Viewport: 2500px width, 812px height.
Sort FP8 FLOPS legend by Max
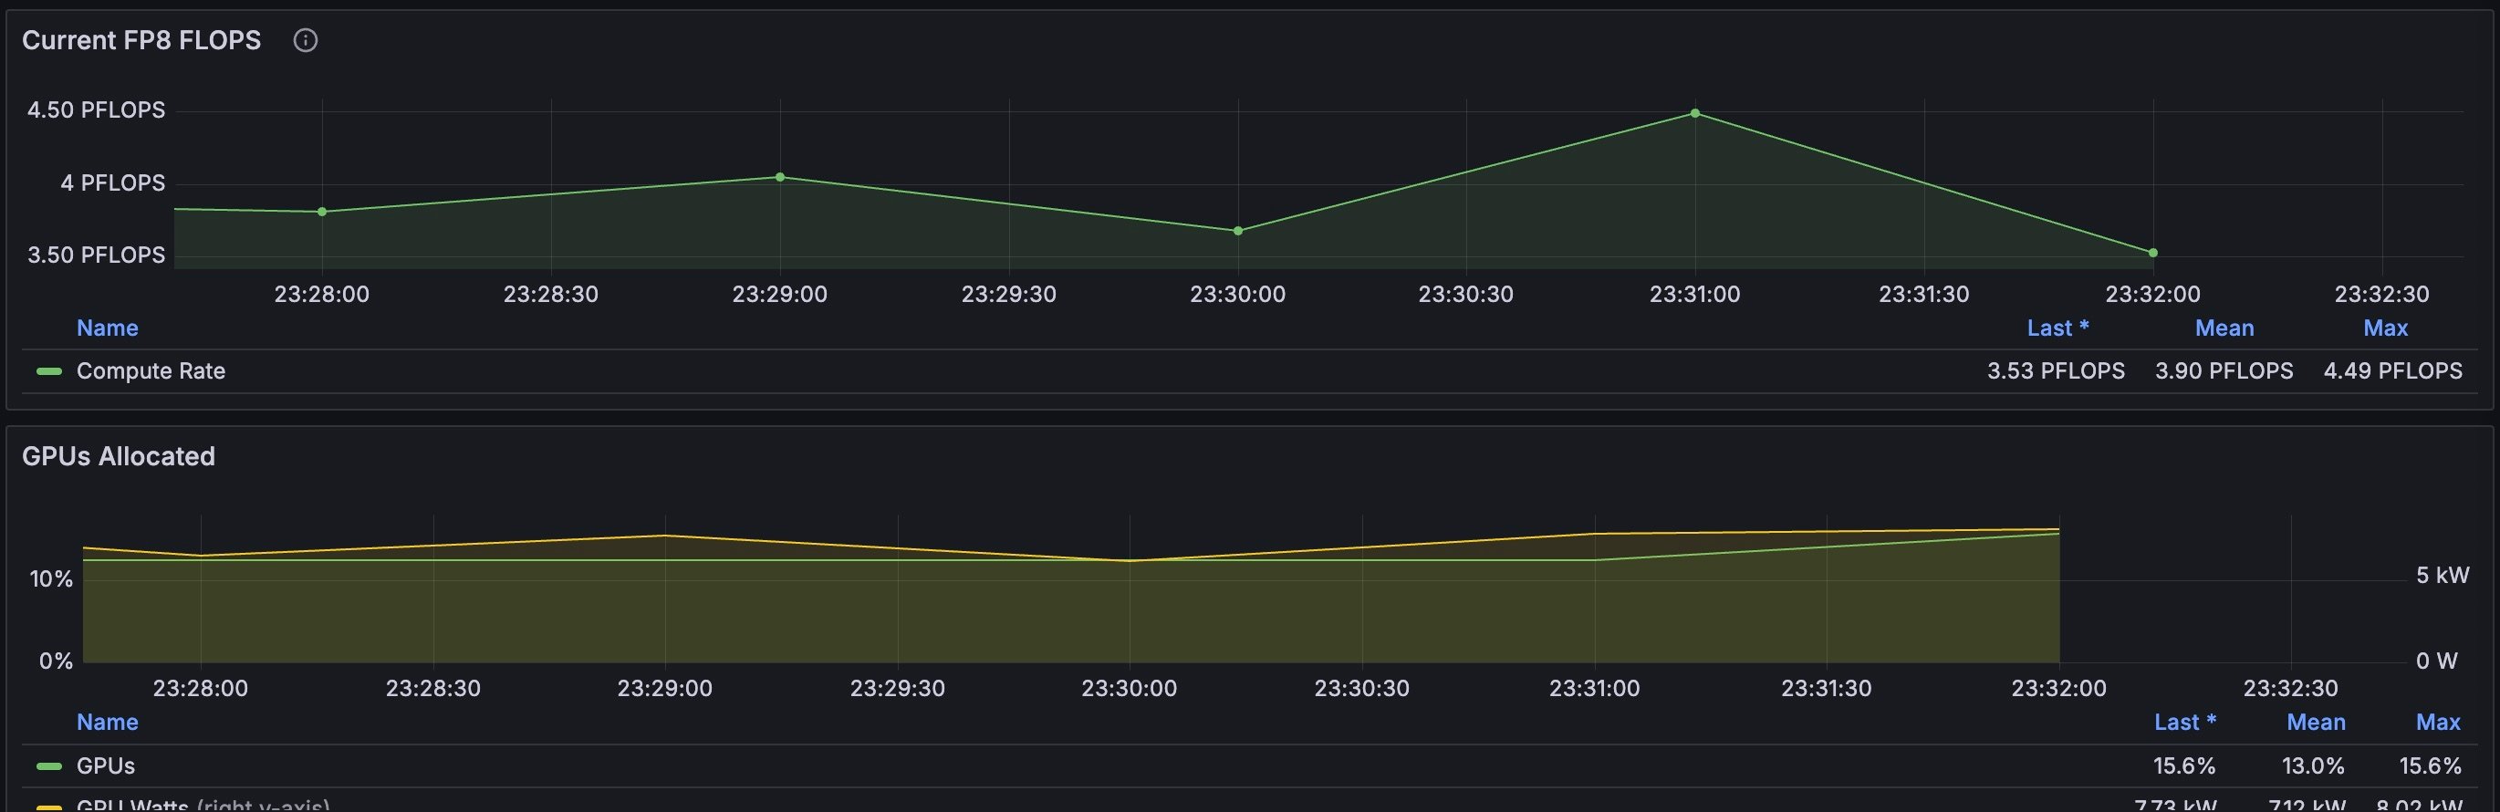(x=2385, y=328)
